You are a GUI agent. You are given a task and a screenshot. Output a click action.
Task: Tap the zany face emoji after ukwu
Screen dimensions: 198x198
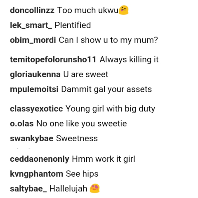(124, 10)
